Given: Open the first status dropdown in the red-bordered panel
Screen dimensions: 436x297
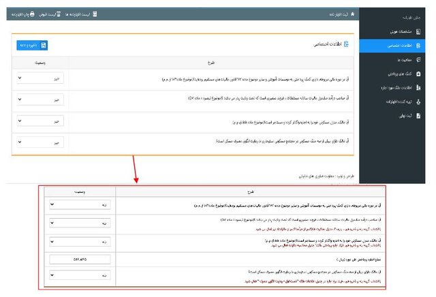Looking at the screenshot, I should tap(80, 203).
